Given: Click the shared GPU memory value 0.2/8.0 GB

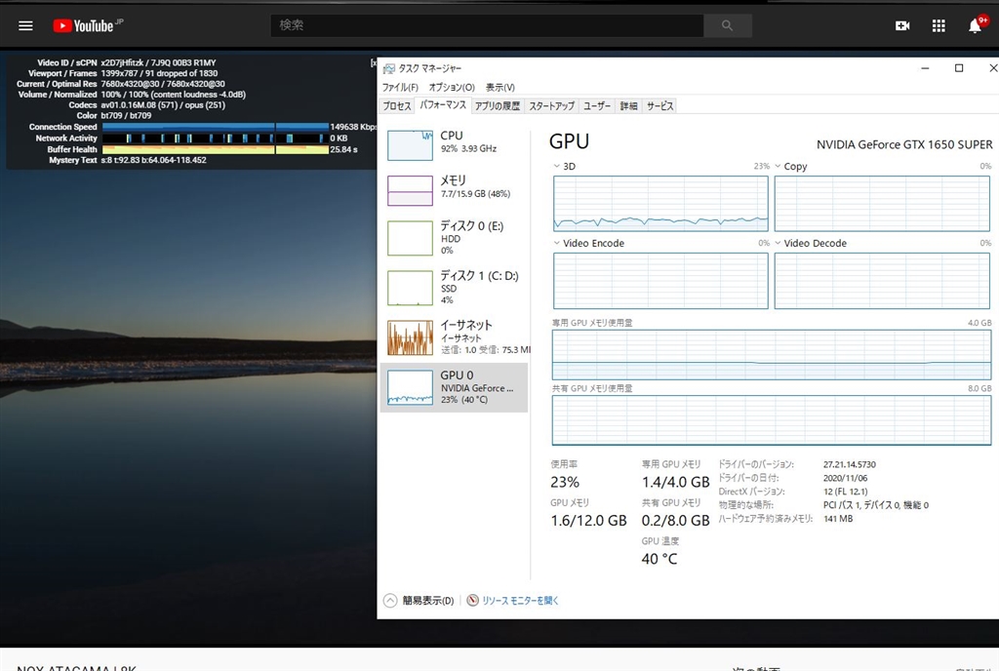Looking at the screenshot, I should pyautogui.click(x=675, y=520).
